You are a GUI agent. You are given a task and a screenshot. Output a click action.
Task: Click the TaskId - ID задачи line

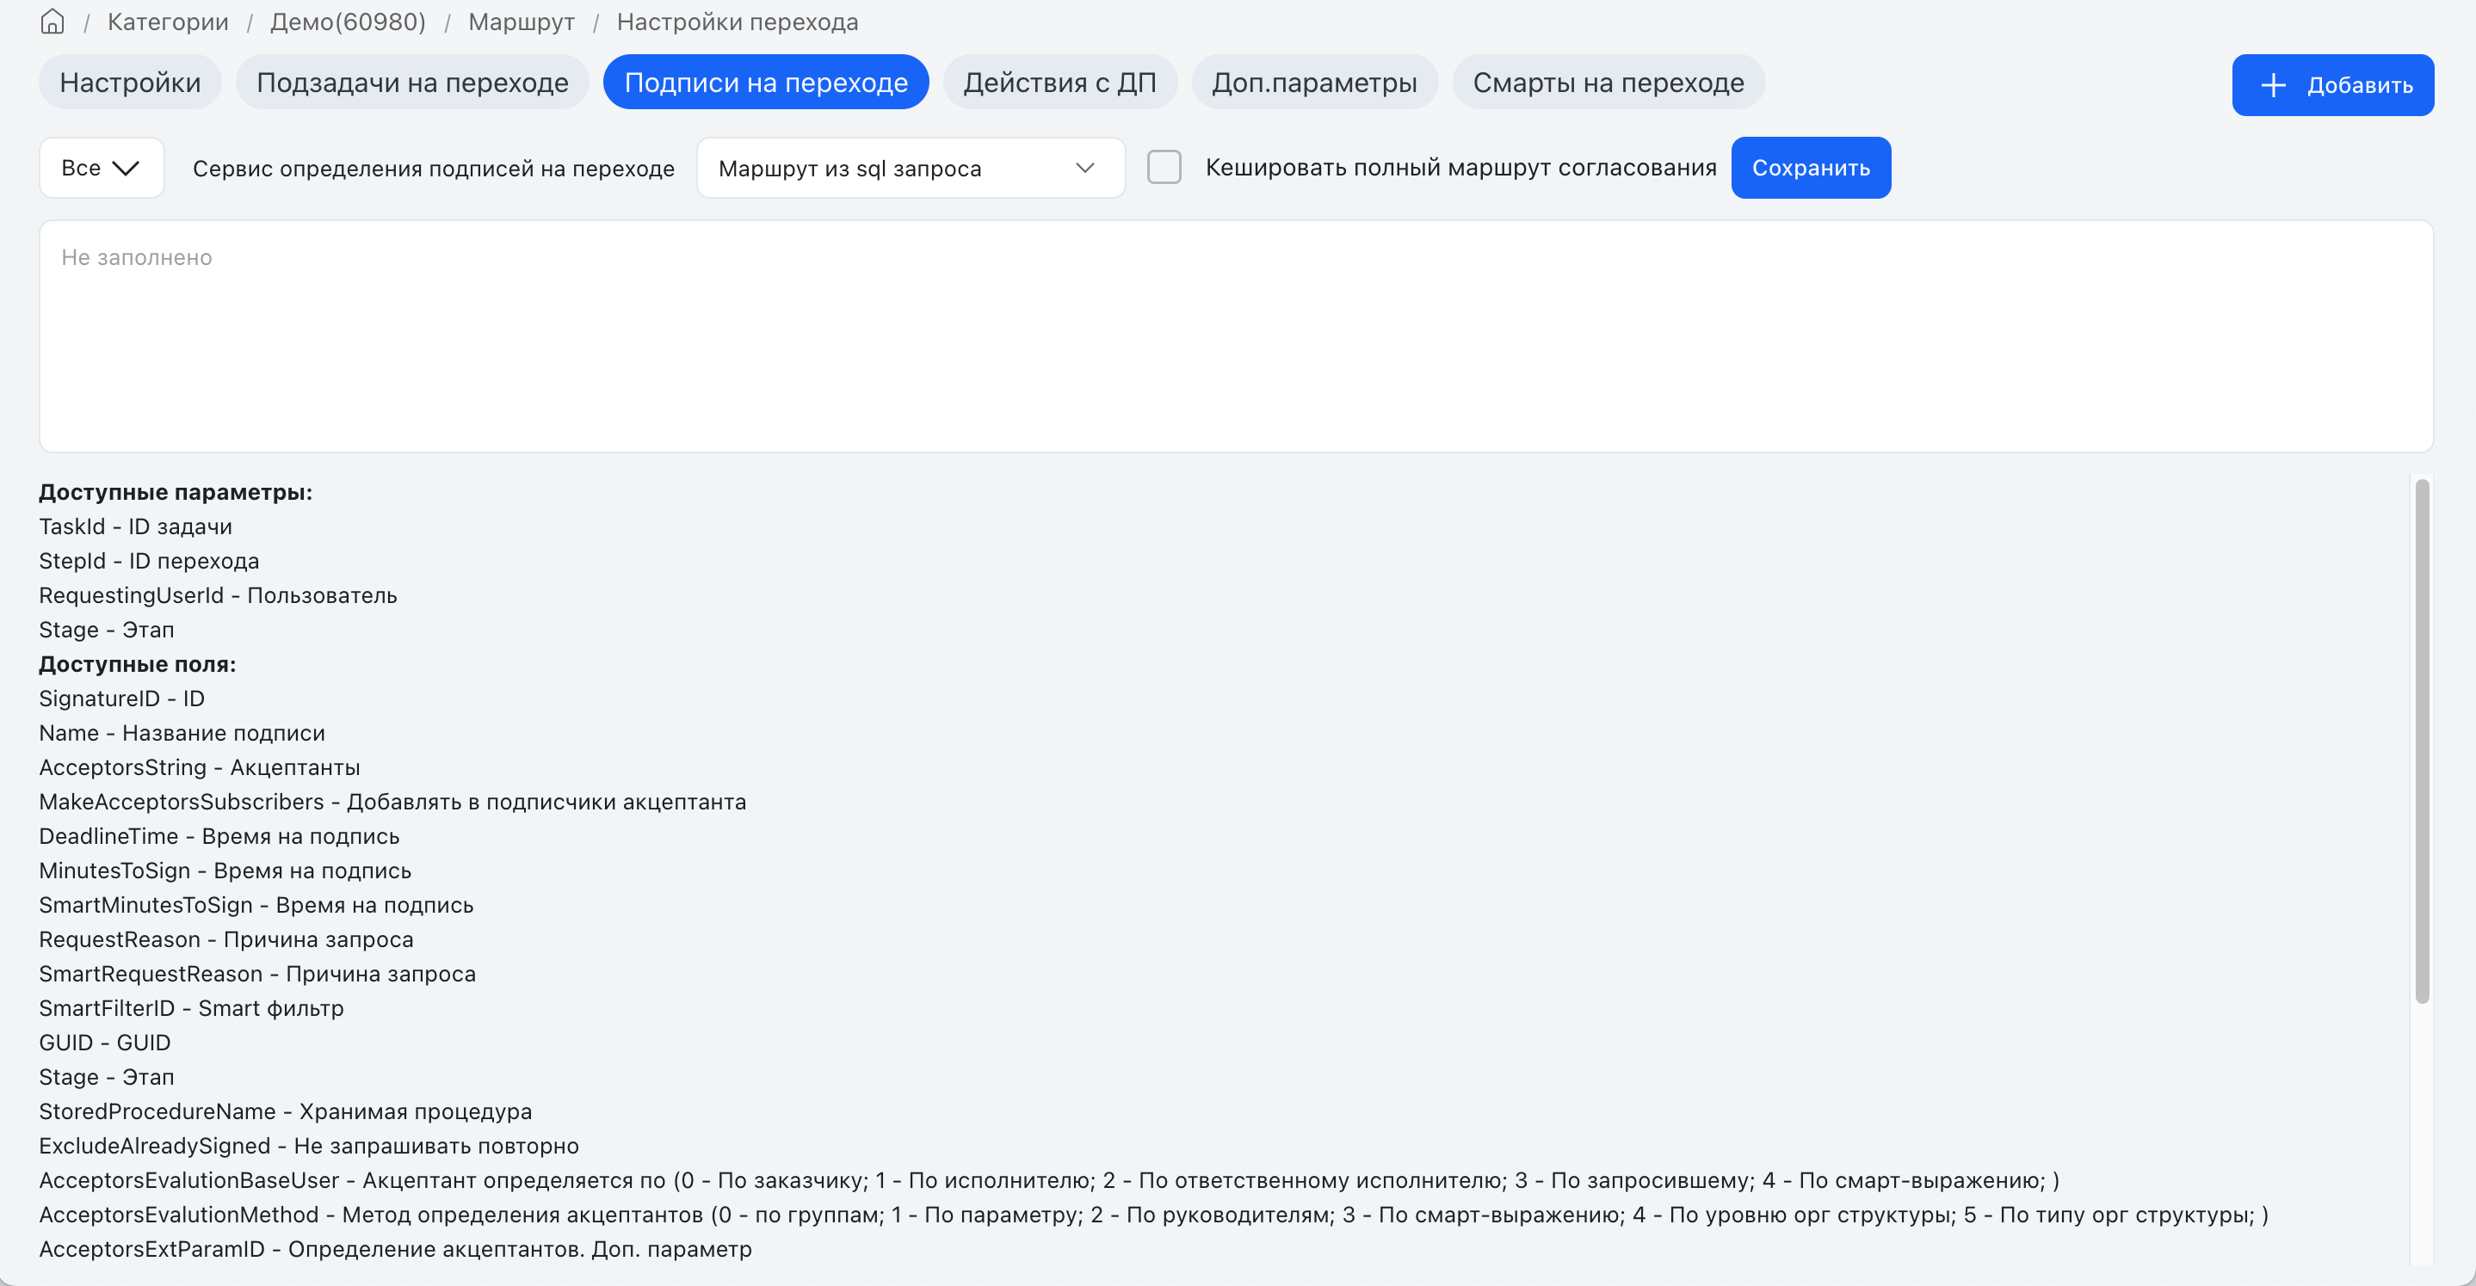click(135, 526)
